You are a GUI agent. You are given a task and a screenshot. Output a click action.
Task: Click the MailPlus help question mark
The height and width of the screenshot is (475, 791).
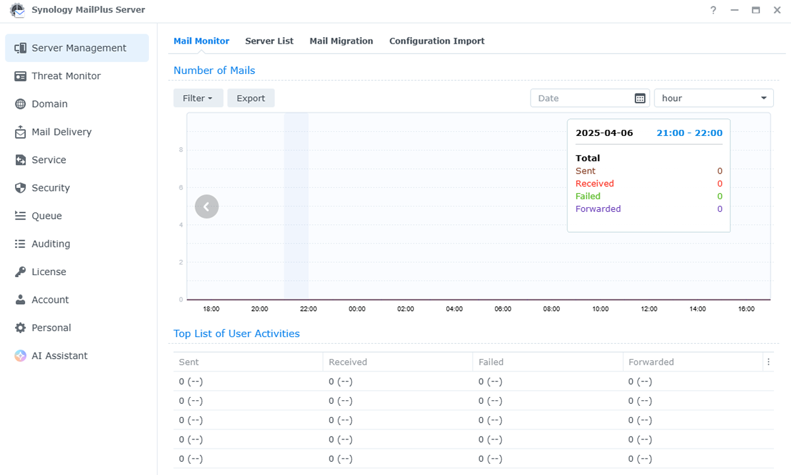coord(713,10)
